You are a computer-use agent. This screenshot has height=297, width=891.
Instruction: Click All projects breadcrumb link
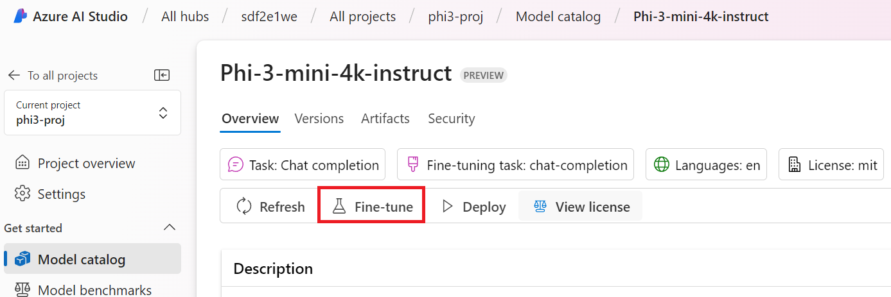363,17
